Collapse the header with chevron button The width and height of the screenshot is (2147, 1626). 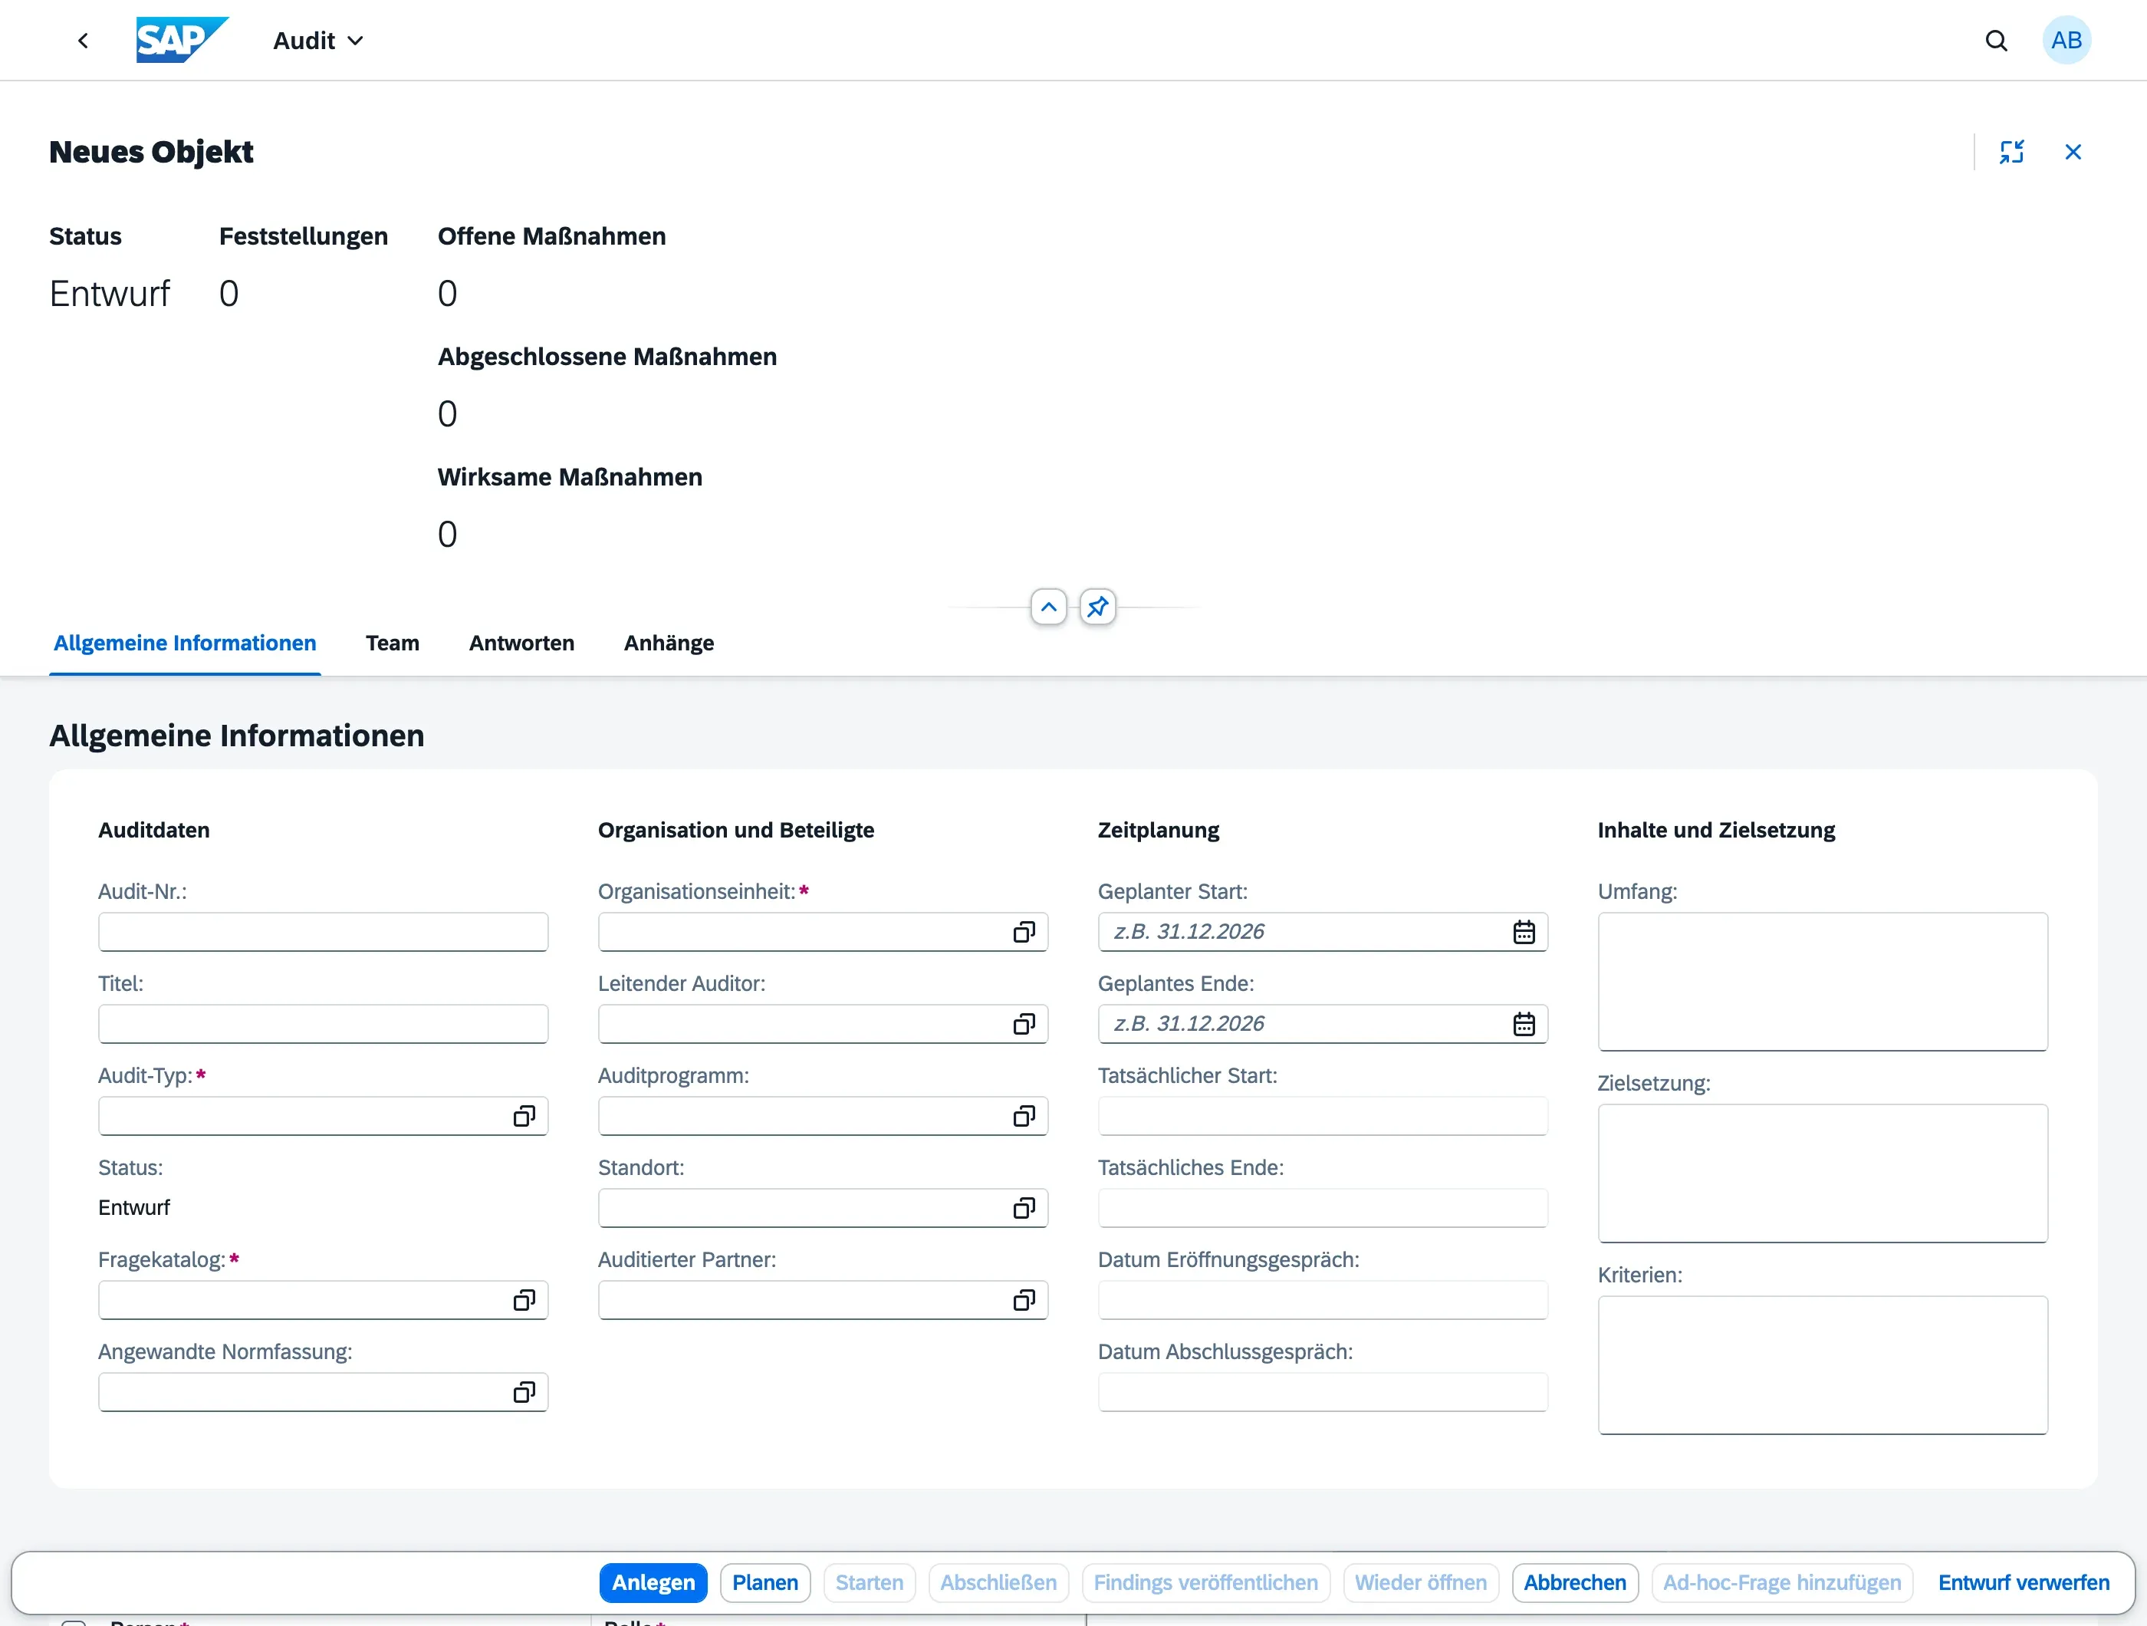(x=1048, y=607)
